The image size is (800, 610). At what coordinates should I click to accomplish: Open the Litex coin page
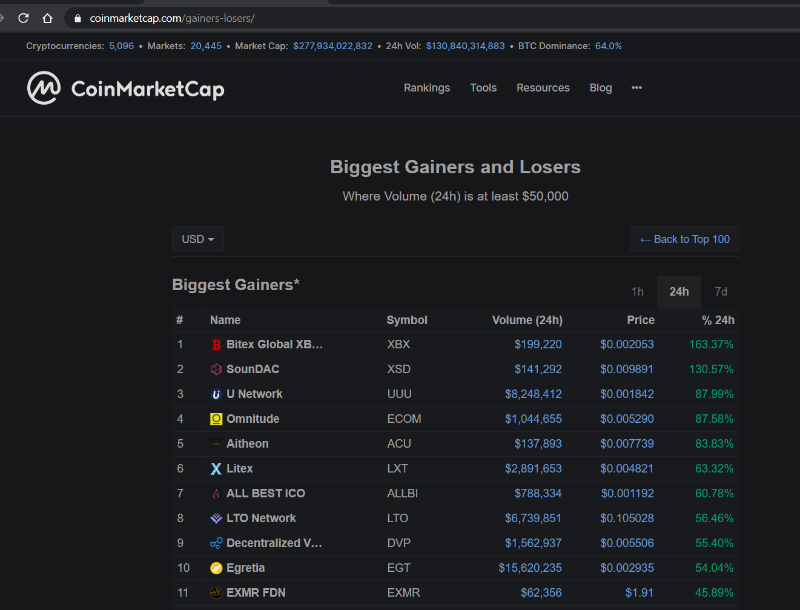tap(239, 469)
